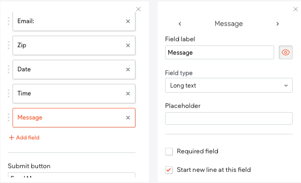
Task: Go to next field with right chevron
Action: click(278, 24)
